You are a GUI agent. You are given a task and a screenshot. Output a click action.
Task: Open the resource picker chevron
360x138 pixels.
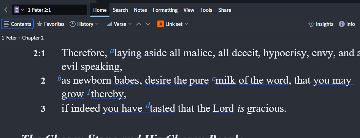pos(22,10)
